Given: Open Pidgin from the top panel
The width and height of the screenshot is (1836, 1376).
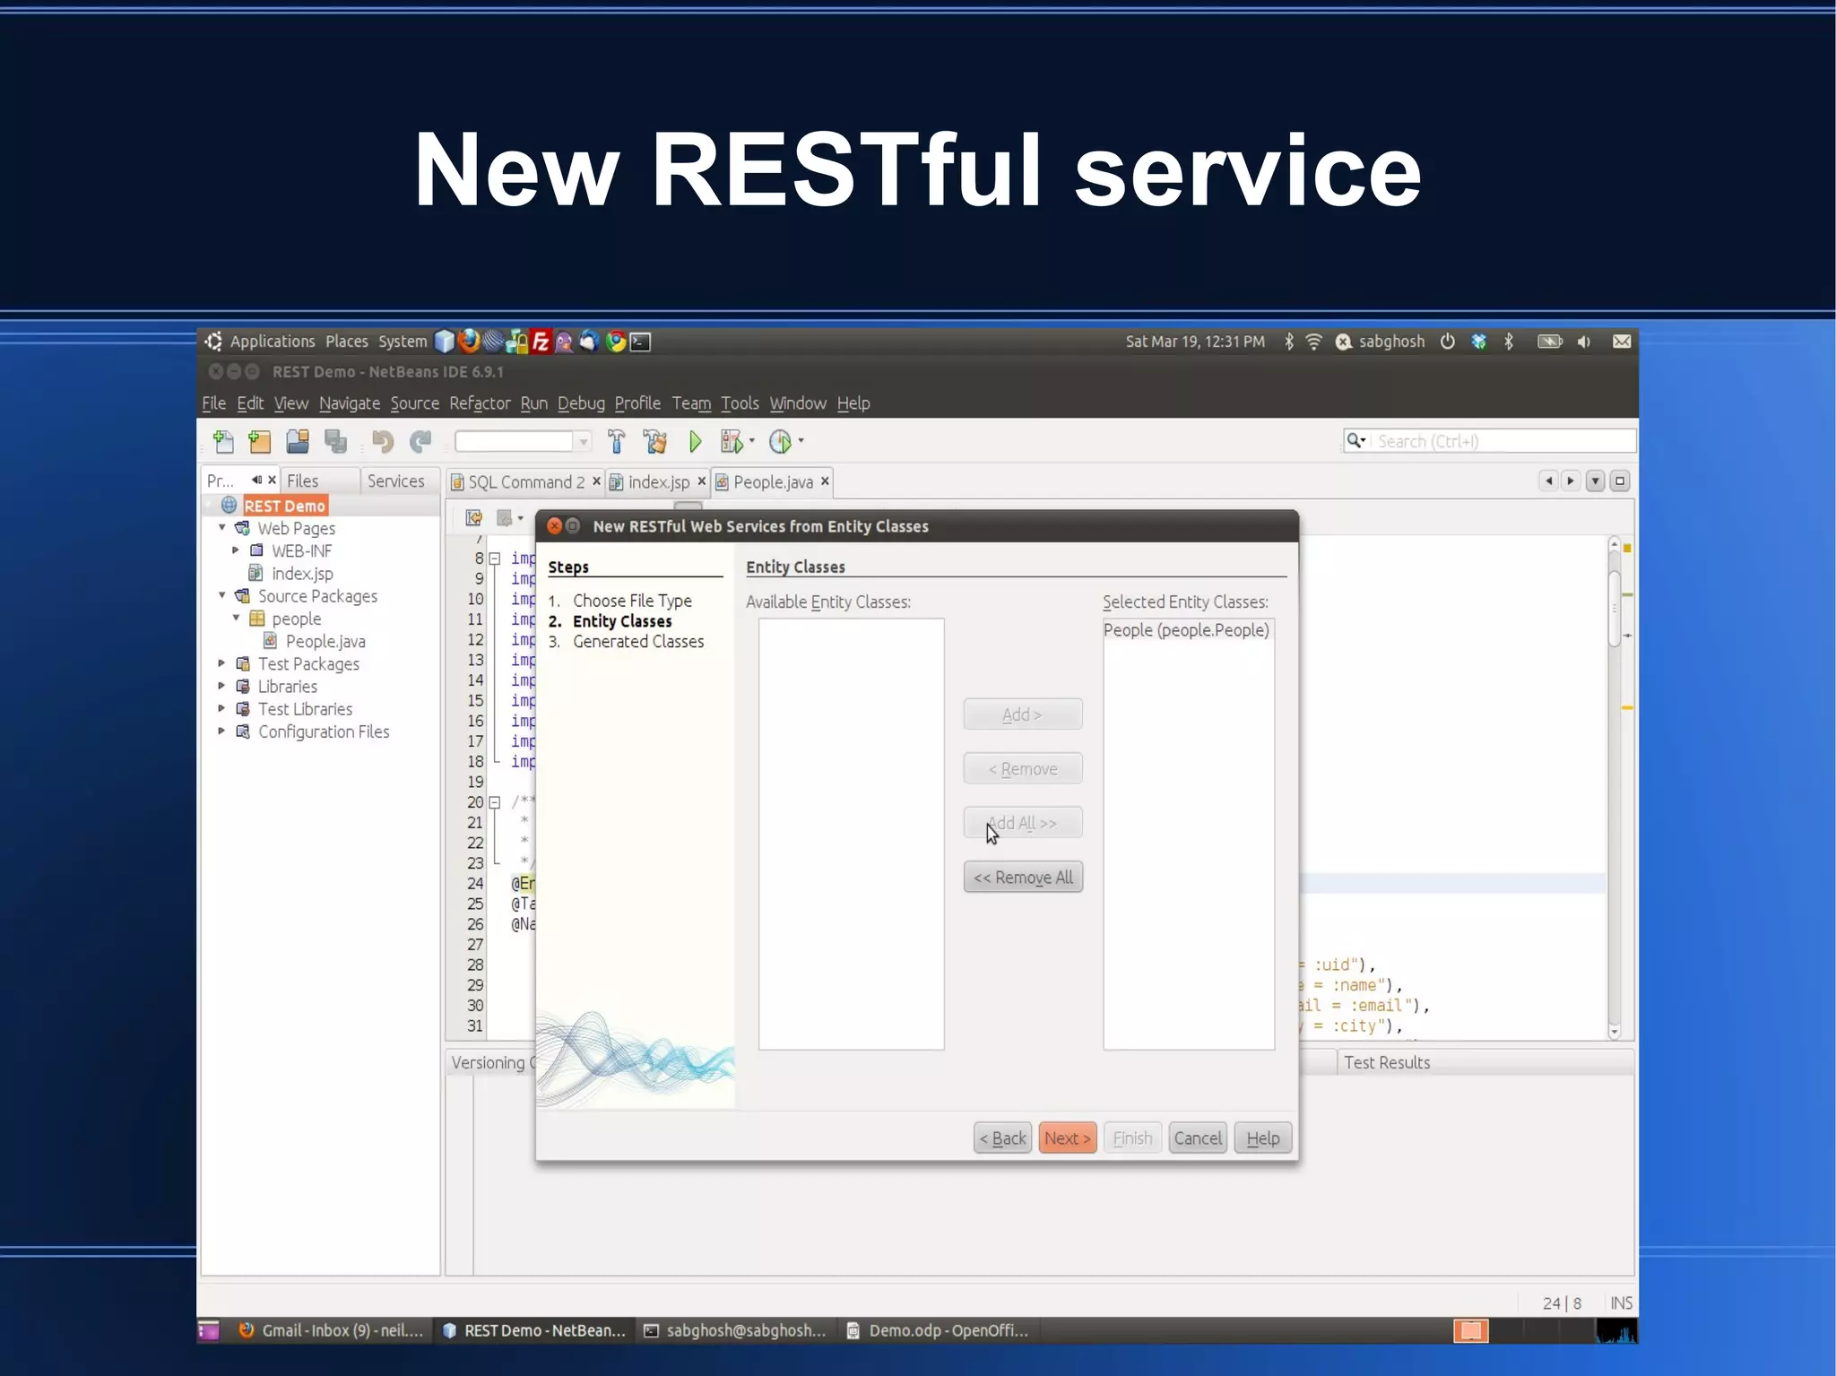Looking at the screenshot, I should (x=564, y=342).
